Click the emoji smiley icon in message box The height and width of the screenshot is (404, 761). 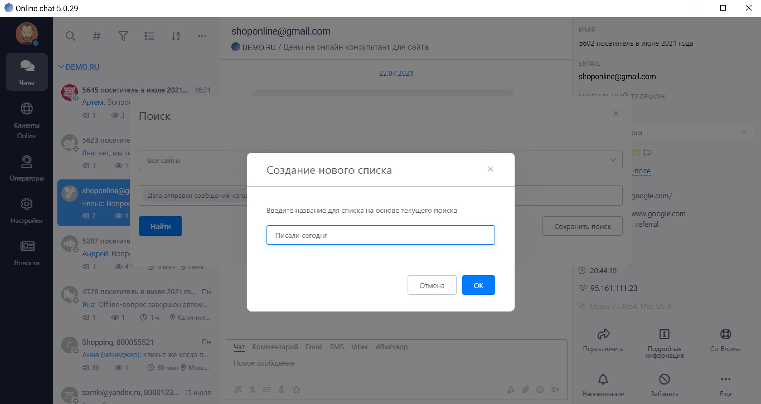[540, 390]
